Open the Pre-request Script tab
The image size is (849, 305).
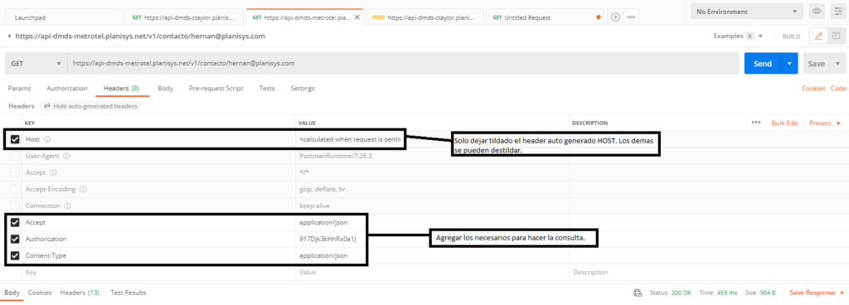tap(216, 88)
